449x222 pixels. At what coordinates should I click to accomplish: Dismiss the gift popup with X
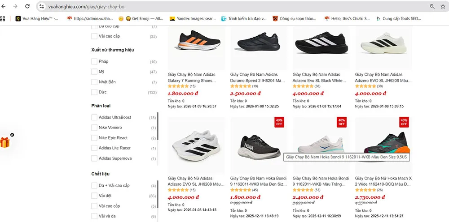[x=12, y=135]
